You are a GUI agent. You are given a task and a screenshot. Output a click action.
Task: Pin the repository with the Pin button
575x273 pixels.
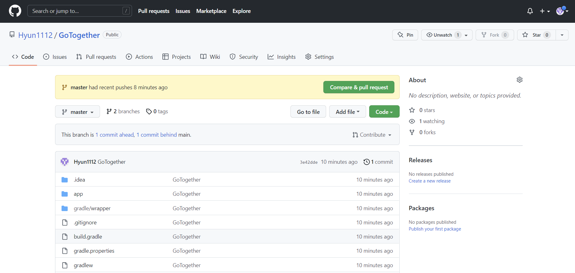[405, 35]
